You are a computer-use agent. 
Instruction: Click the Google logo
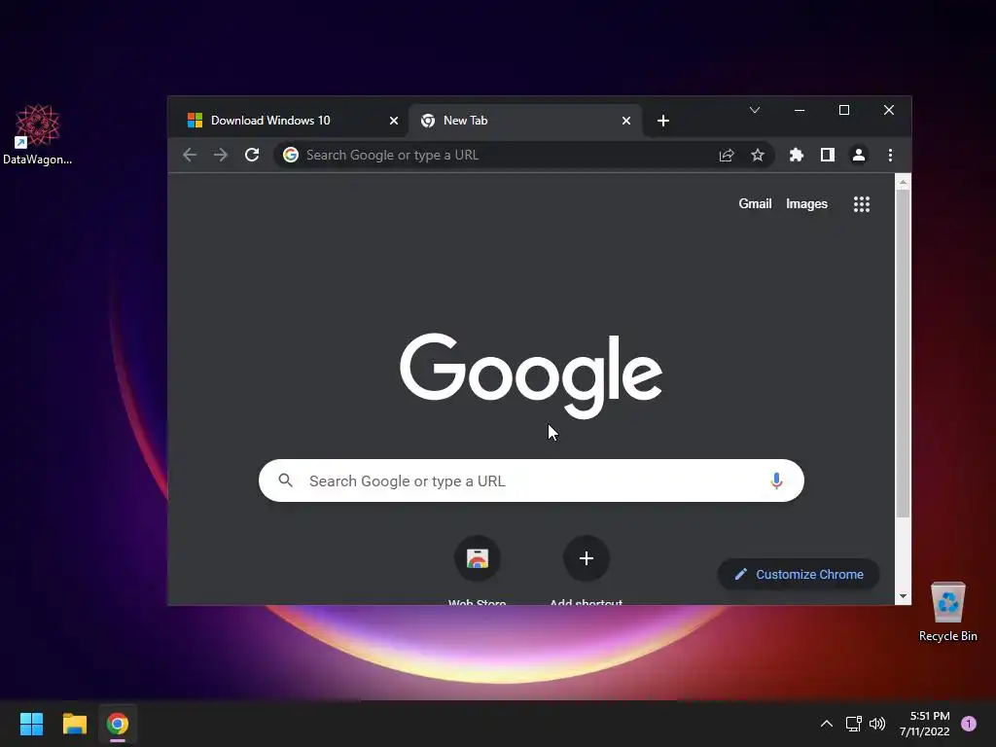tap(531, 375)
